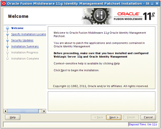Click the Oracle Fusion Middleware 11g logo
This screenshot has height=129, width=161.
click(134, 16)
